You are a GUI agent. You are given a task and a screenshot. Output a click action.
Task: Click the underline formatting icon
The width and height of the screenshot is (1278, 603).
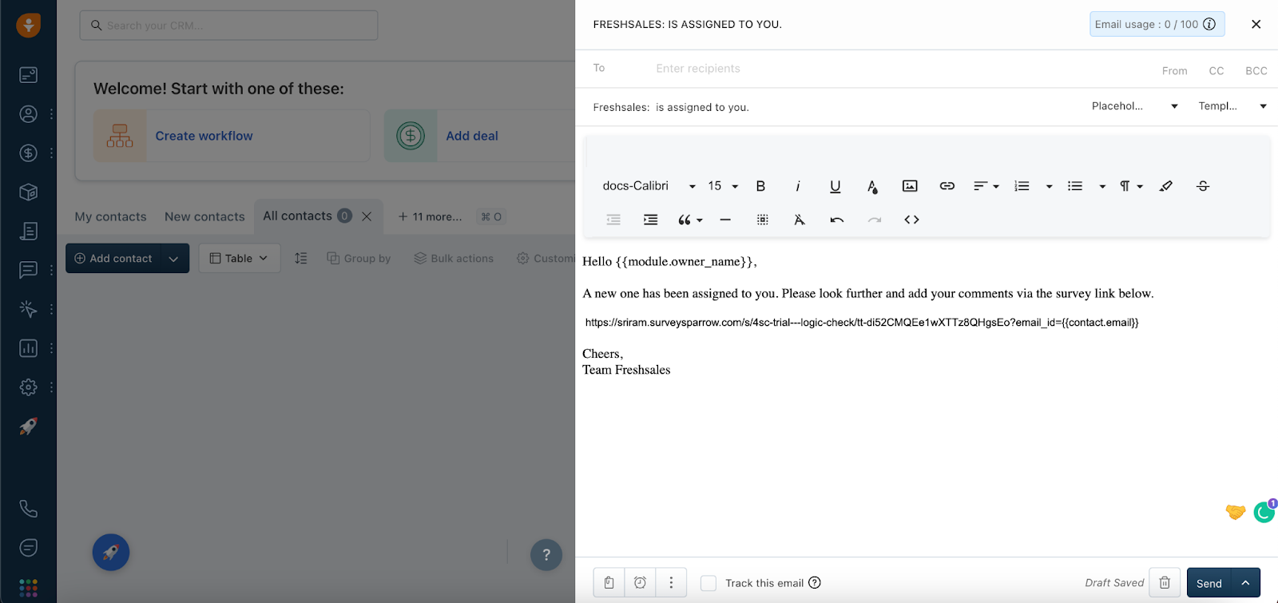coord(835,186)
